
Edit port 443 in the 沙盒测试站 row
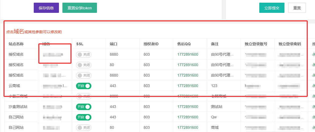point(113,107)
